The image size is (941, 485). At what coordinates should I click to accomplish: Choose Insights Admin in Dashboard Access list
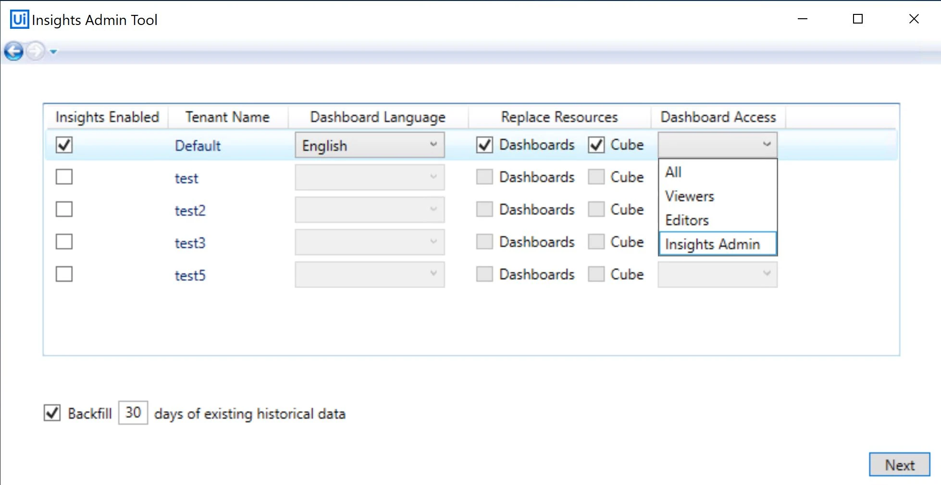pos(718,244)
